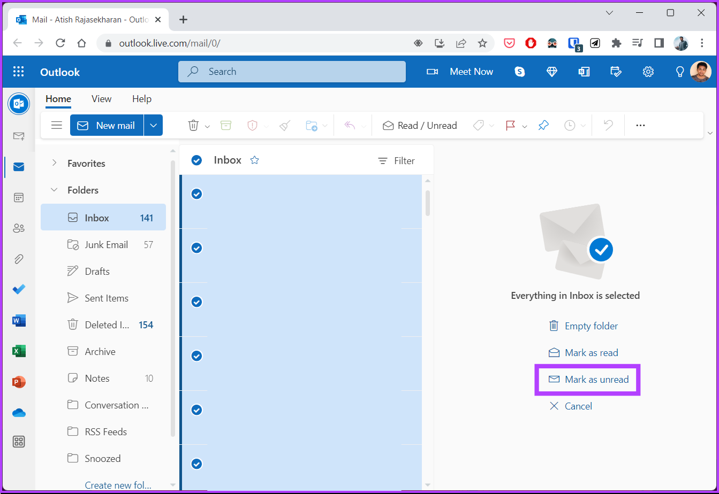Favorite the Inbox using the star
The image size is (719, 494).
[x=254, y=159]
